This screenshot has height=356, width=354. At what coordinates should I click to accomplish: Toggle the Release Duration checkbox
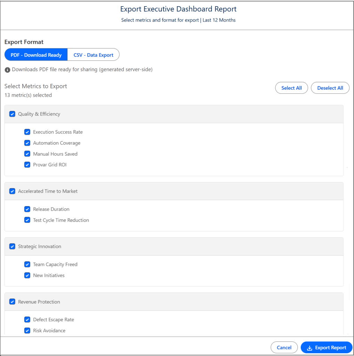[x=27, y=209]
